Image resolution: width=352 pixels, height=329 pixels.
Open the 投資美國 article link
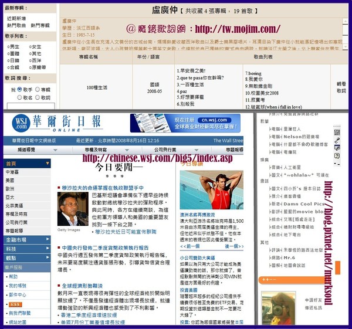coord(188,290)
